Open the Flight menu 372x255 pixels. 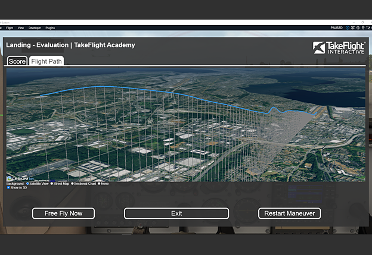[x=10, y=28]
